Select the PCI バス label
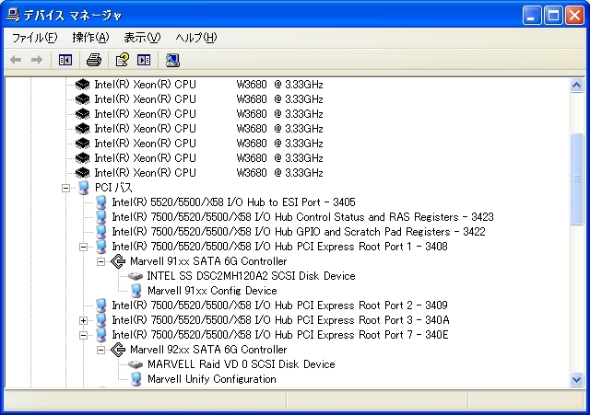 (x=113, y=188)
